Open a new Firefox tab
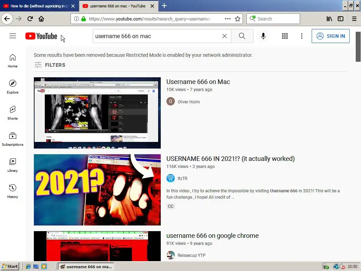The width and height of the screenshot is (361, 271). coord(164,6)
